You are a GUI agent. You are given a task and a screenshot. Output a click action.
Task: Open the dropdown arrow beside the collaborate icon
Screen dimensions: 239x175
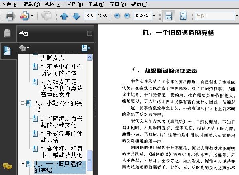tap(32, 16)
